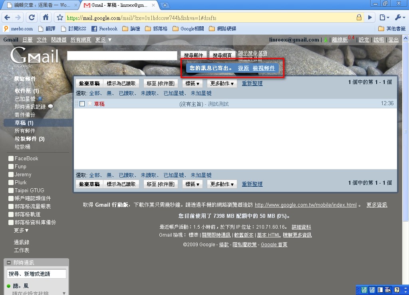Click the browser forward arrow
The height and width of the screenshot is (295, 409).
pyautogui.click(x=18, y=18)
